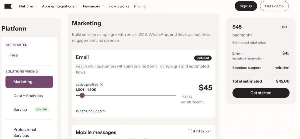This screenshot has width=300, height=139.
Task: Go to How it works page
Action: [119, 6]
